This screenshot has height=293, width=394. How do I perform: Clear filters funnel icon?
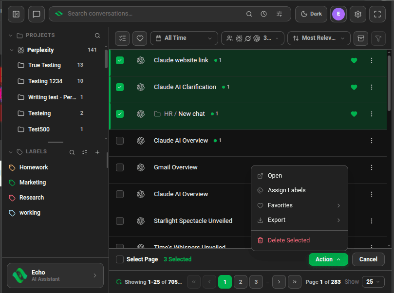[378, 38]
